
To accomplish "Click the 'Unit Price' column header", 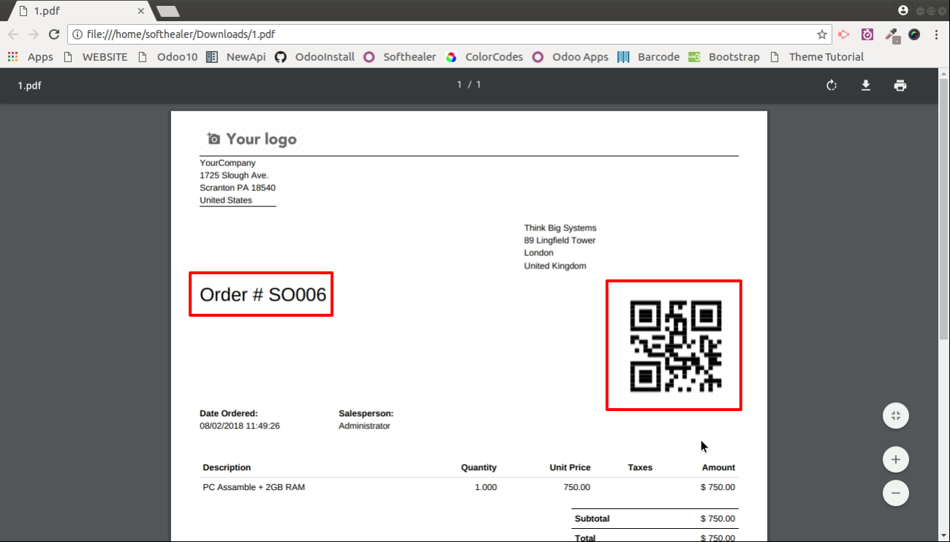I will point(570,467).
